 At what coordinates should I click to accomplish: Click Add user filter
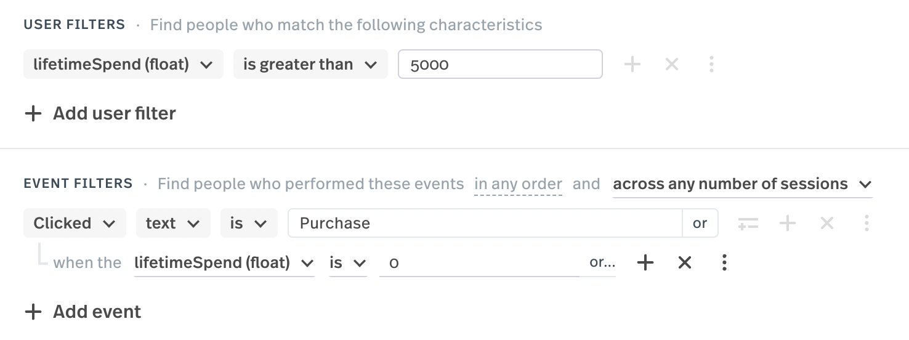(100, 113)
